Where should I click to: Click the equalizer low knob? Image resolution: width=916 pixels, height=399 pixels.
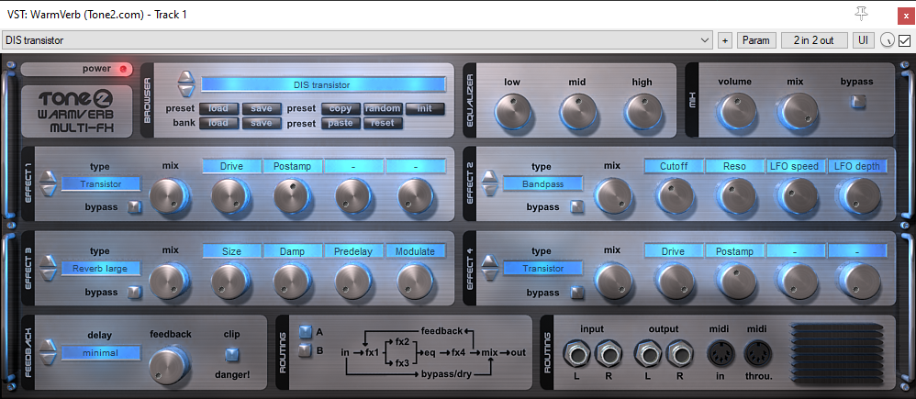click(512, 110)
